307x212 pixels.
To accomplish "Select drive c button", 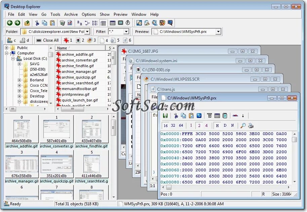I will coord(11,40).
